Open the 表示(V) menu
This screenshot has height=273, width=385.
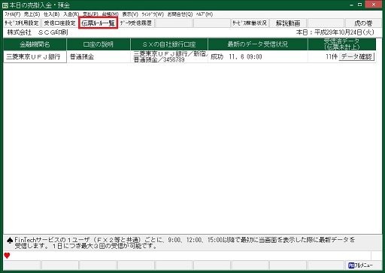130,14
